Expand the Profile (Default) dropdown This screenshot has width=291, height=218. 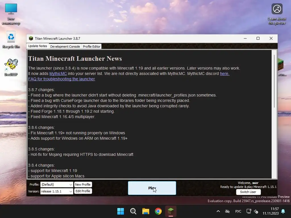(57, 185)
